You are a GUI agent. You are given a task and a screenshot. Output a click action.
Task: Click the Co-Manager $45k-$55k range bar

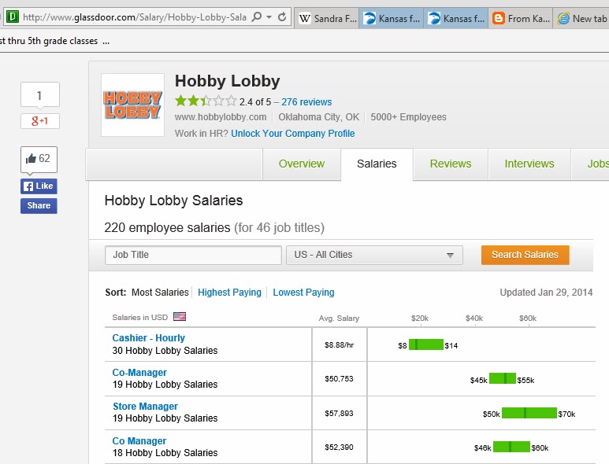tap(503, 378)
